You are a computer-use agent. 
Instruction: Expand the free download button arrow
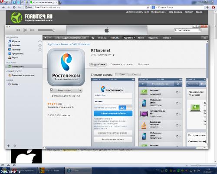click(80, 90)
